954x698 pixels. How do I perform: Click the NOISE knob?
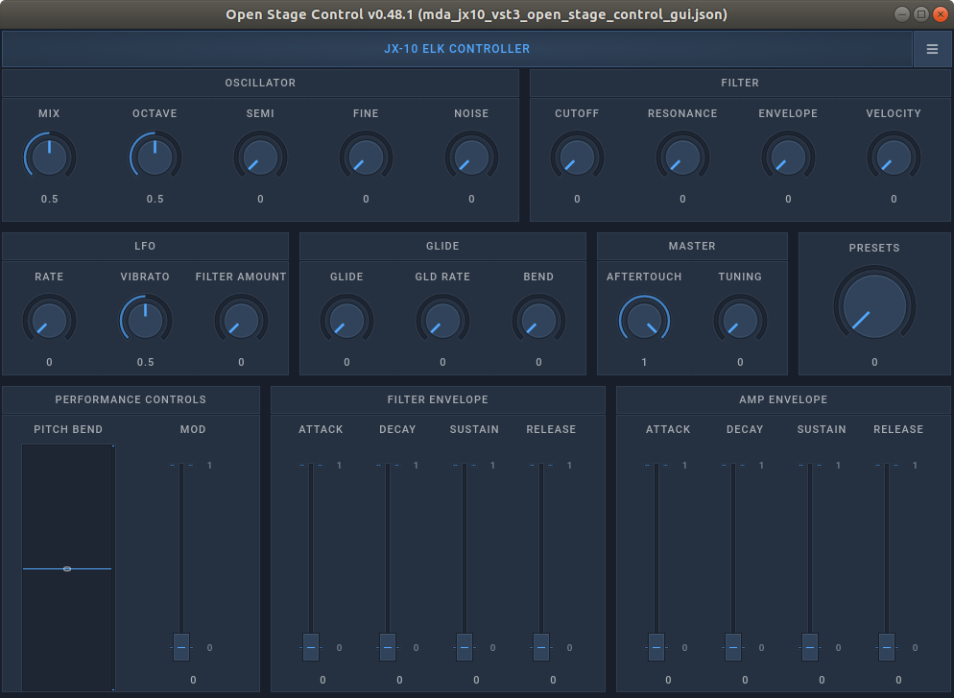click(x=471, y=156)
